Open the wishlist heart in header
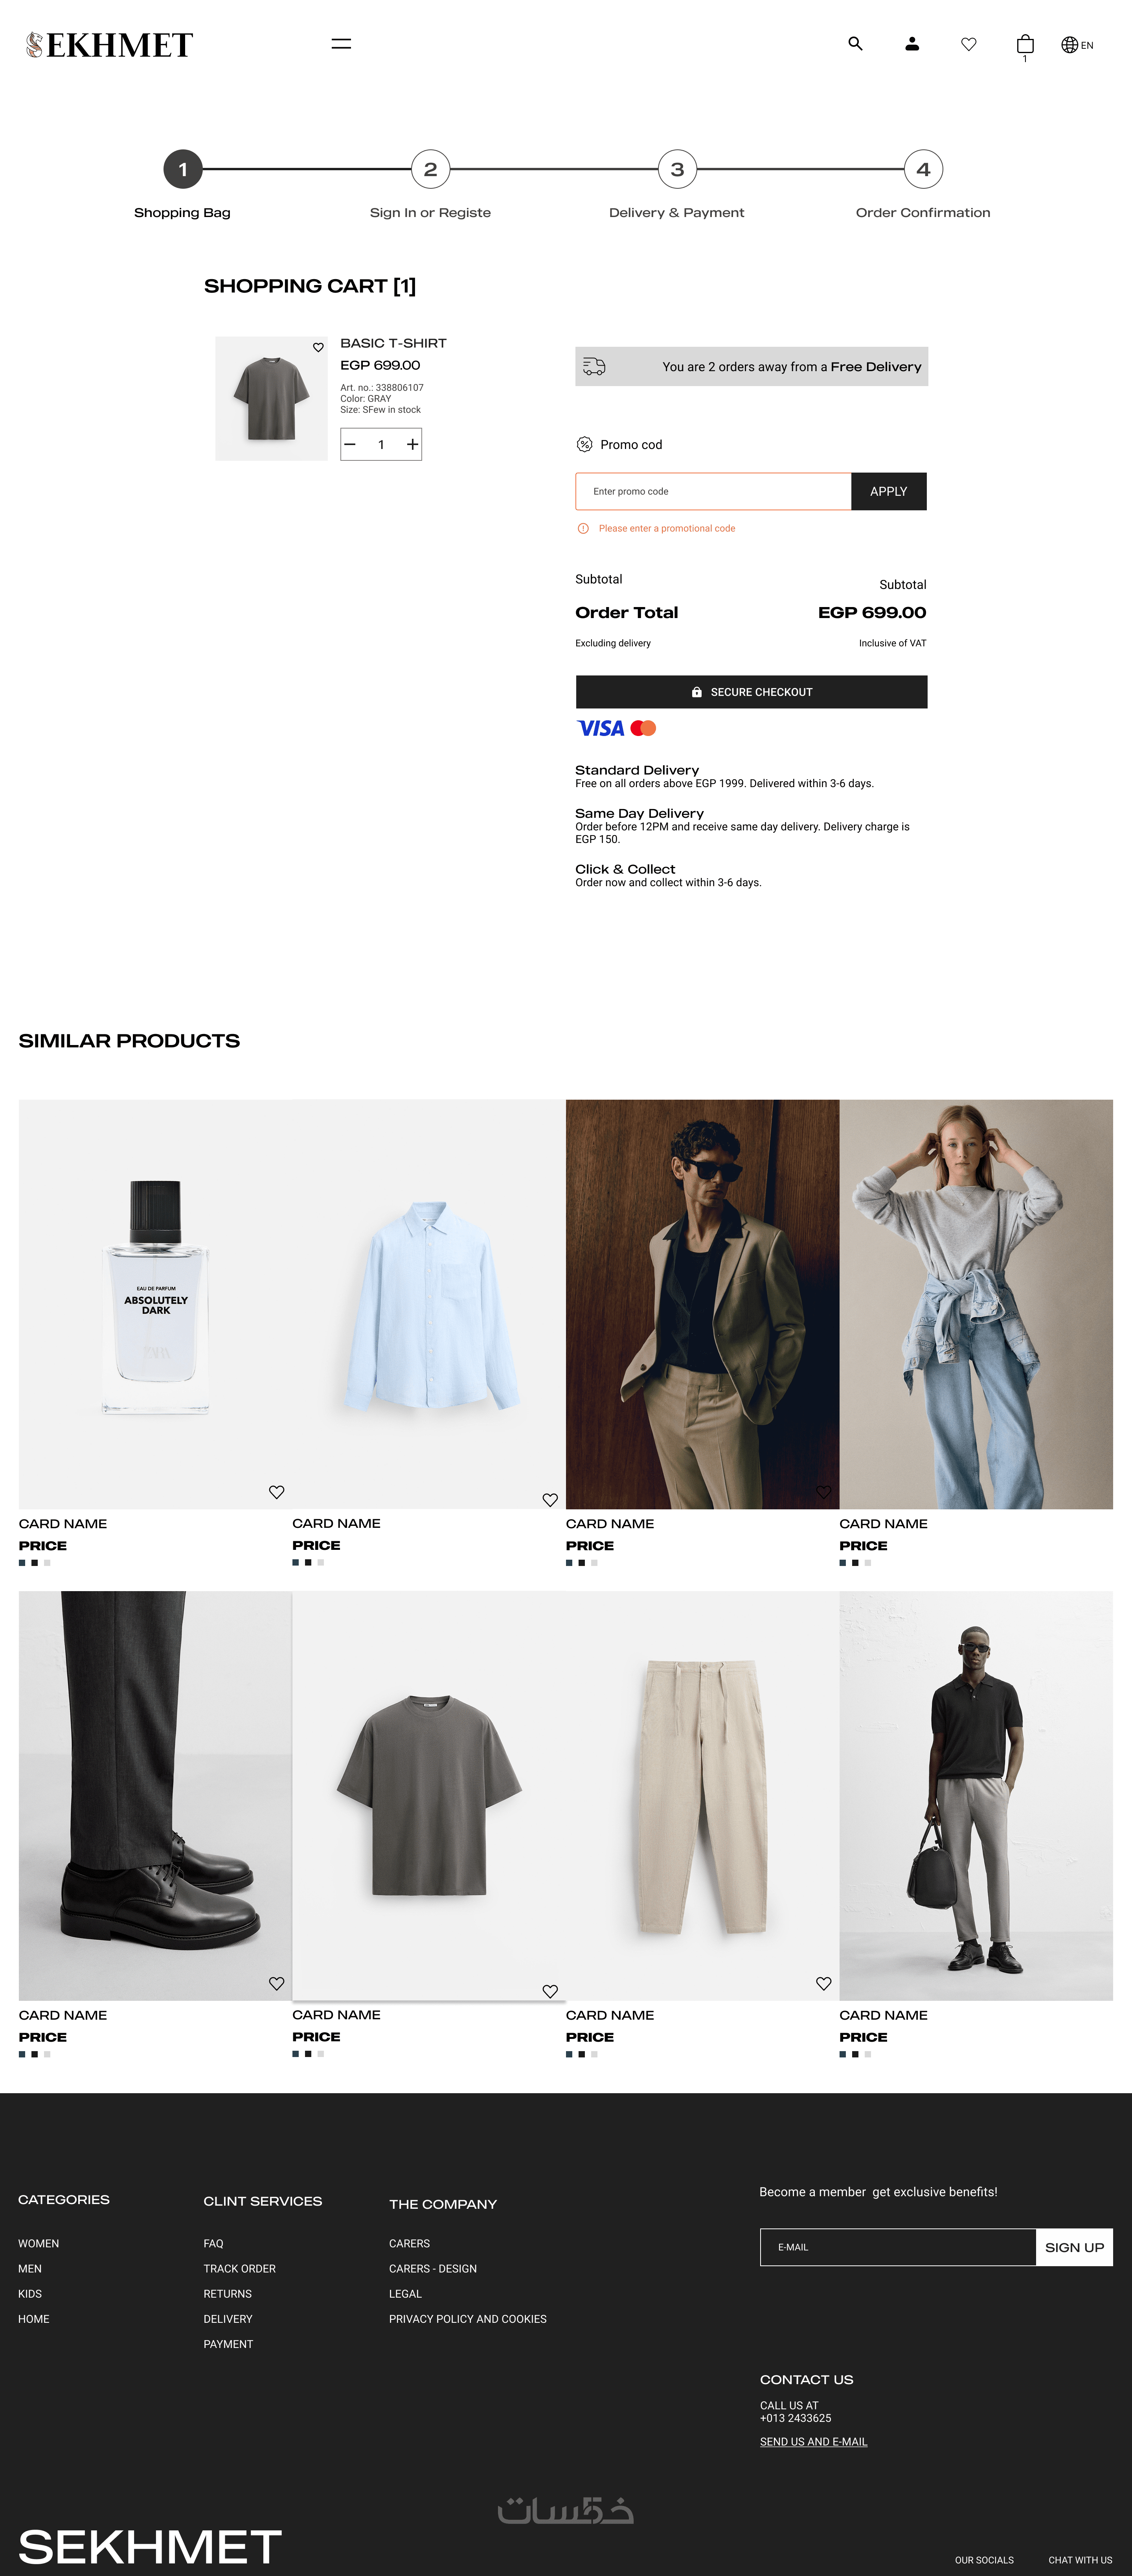Viewport: 1132px width, 2576px height. coord(968,44)
